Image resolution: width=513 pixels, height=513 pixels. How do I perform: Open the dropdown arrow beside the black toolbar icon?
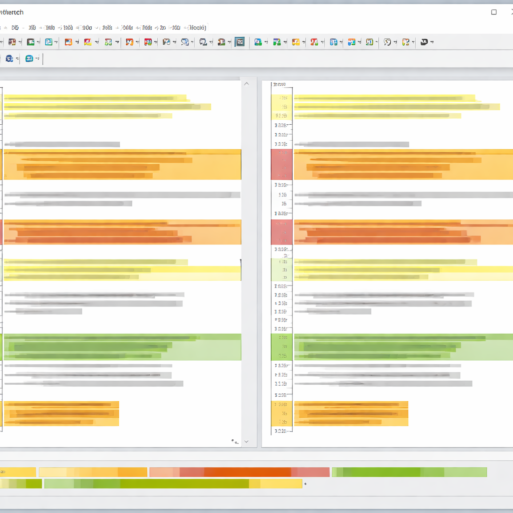tap(431, 42)
